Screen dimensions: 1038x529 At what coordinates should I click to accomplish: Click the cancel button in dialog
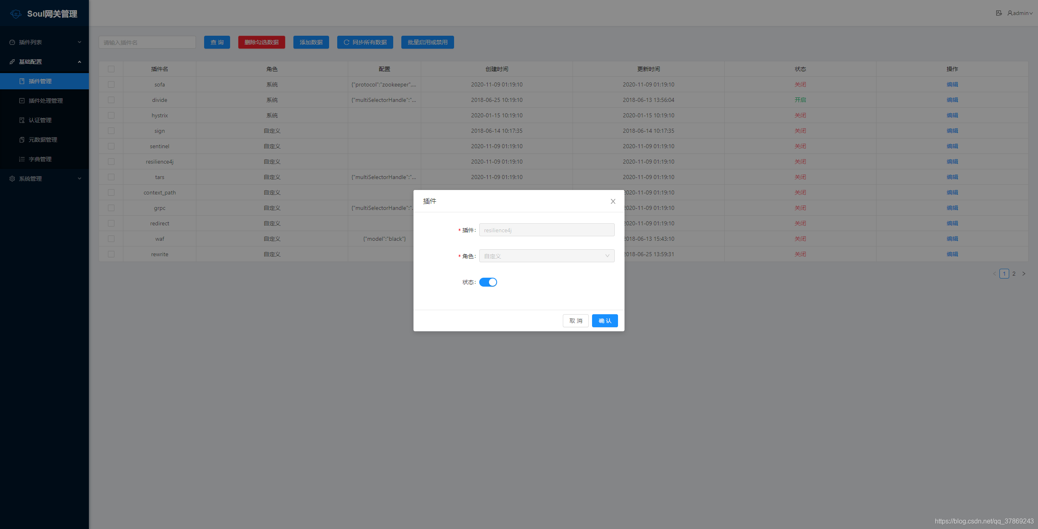tap(575, 321)
